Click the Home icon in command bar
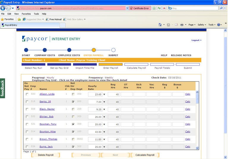The height and width of the screenshot is (159, 228). [160, 25]
